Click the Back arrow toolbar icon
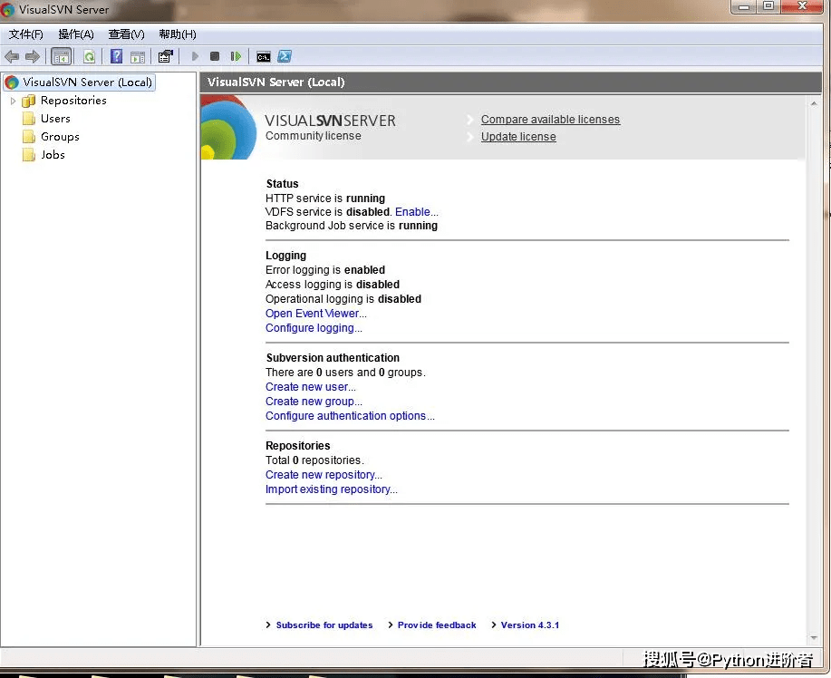 (x=12, y=56)
